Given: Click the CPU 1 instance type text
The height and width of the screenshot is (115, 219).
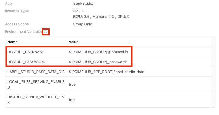Looking at the screenshot, I should (x=78, y=11).
